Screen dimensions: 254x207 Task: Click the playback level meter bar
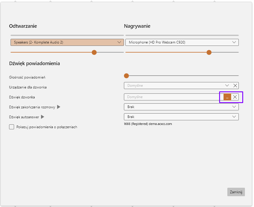67,35
